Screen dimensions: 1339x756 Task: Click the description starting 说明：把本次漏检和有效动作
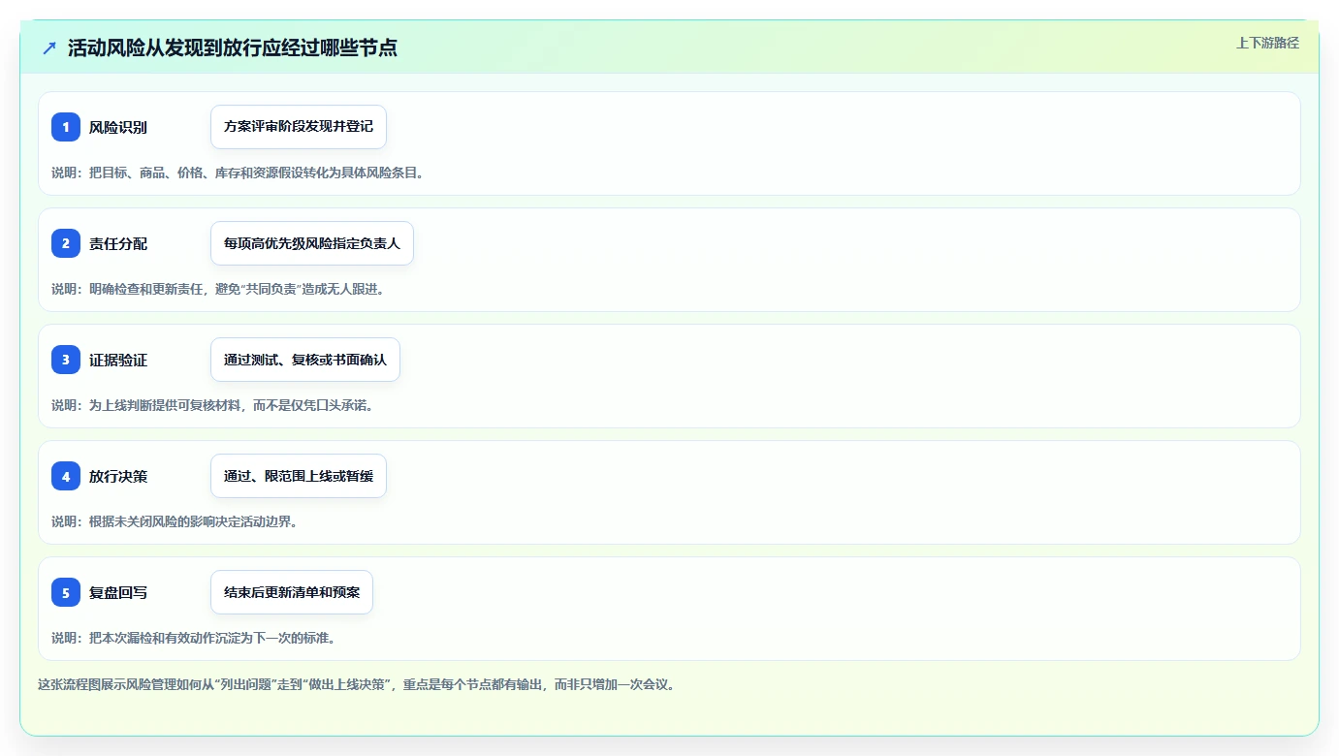point(193,638)
